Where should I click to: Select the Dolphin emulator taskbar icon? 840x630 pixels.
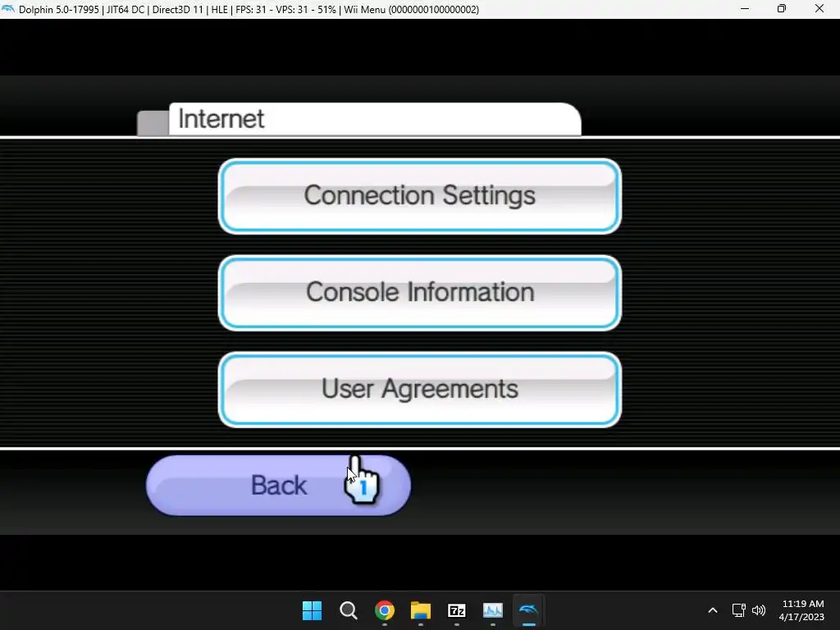[x=529, y=610]
